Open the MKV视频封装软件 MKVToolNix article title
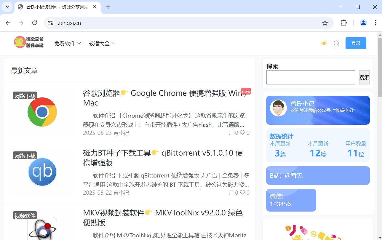The height and width of the screenshot is (240, 382). click(163, 217)
